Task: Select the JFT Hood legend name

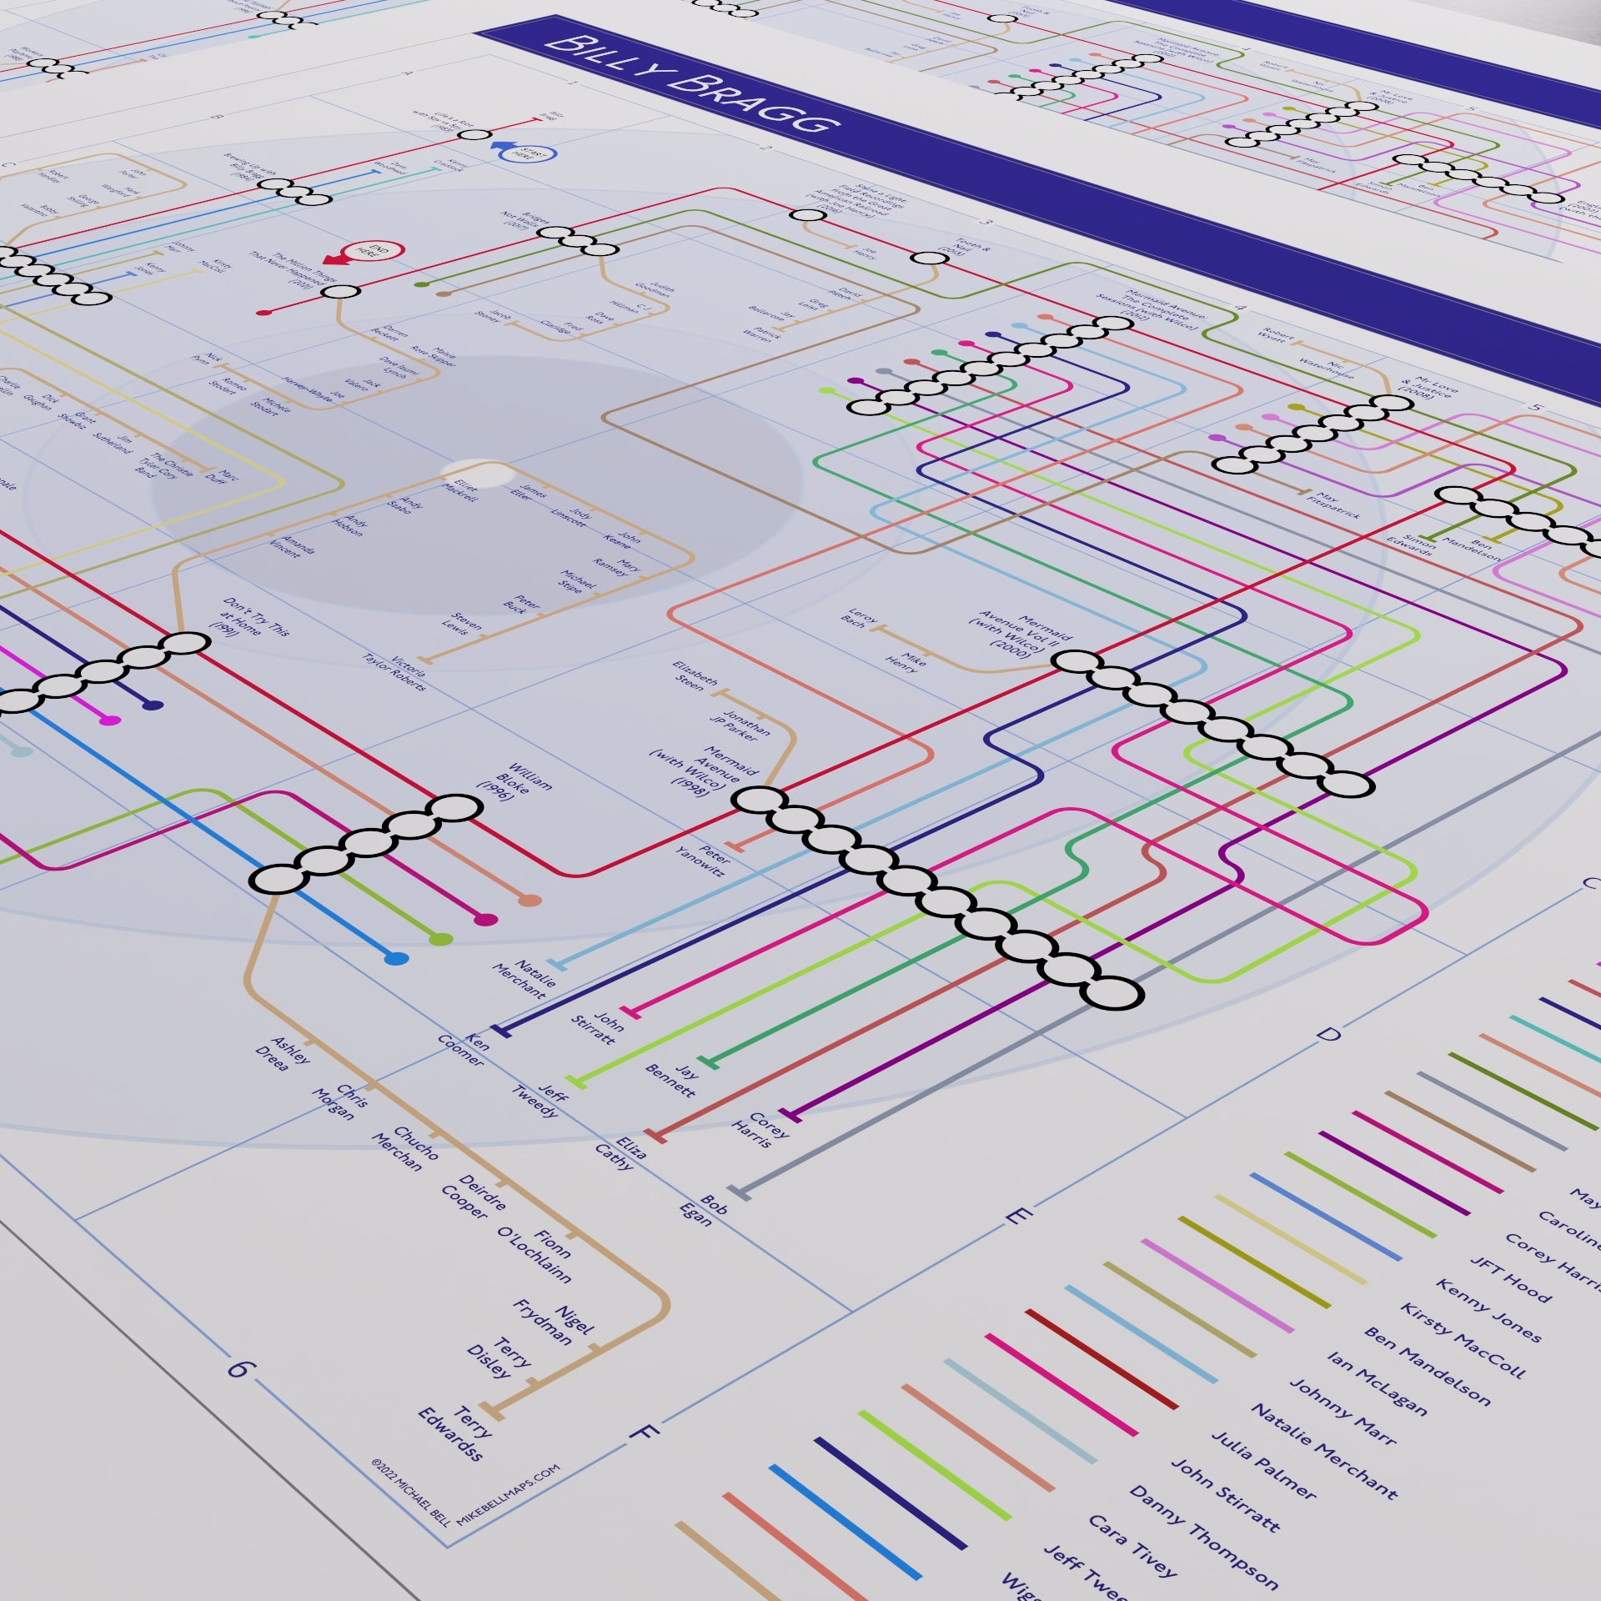Action: [x=1510, y=1280]
